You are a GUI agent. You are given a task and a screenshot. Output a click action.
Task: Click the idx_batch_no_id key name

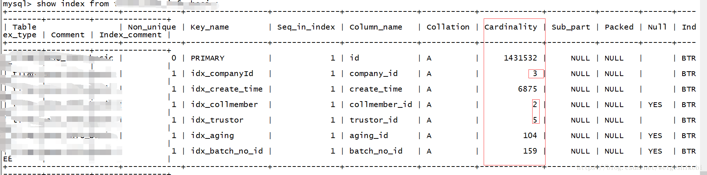pyautogui.click(x=227, y=151)
